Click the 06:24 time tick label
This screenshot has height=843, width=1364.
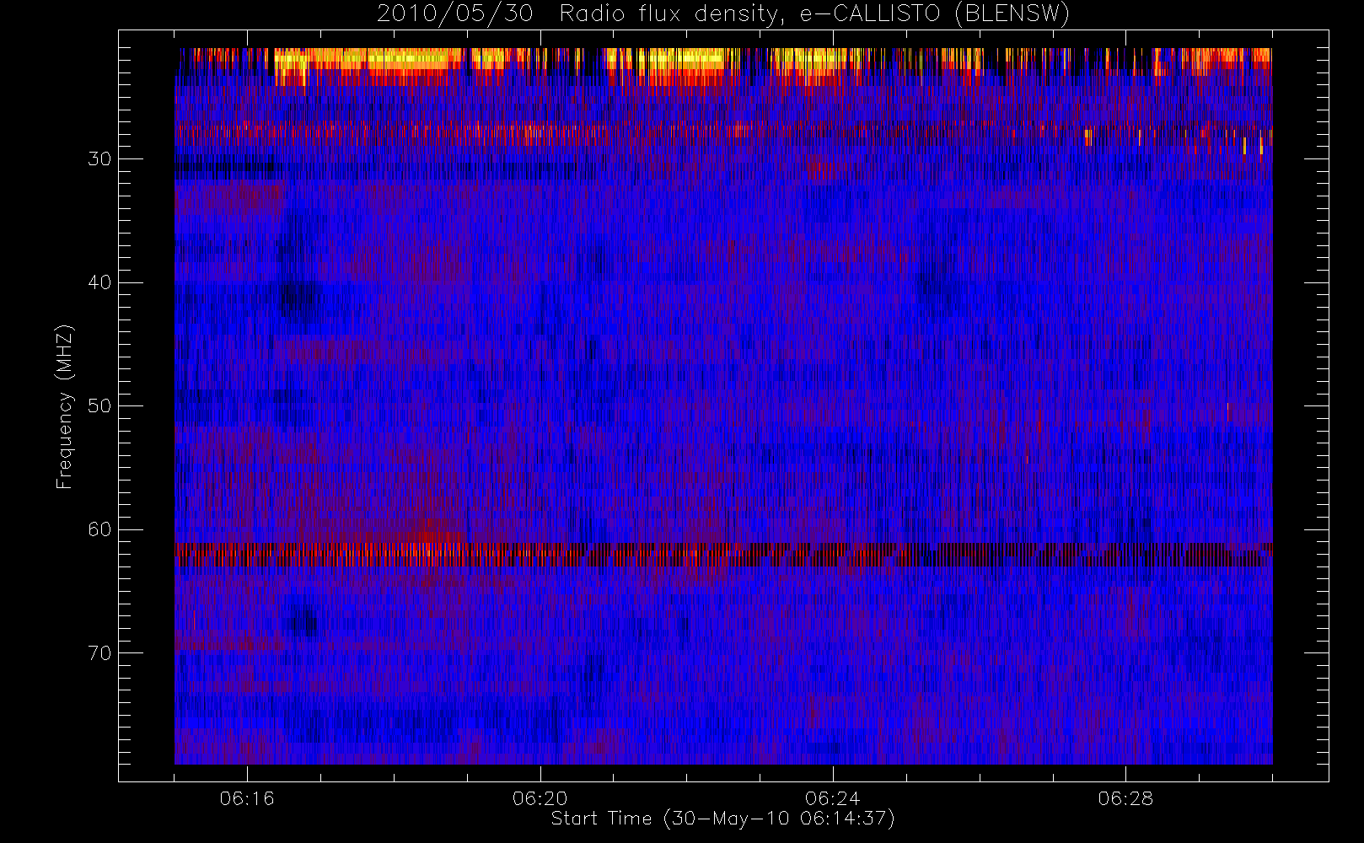tap(832, 798)
